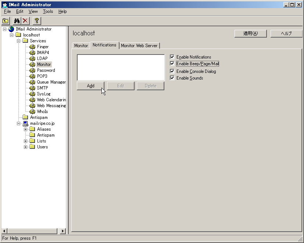Select the Queue Manager tree label
Viewport: 304px width, 243px height.
tap(51, 82)
